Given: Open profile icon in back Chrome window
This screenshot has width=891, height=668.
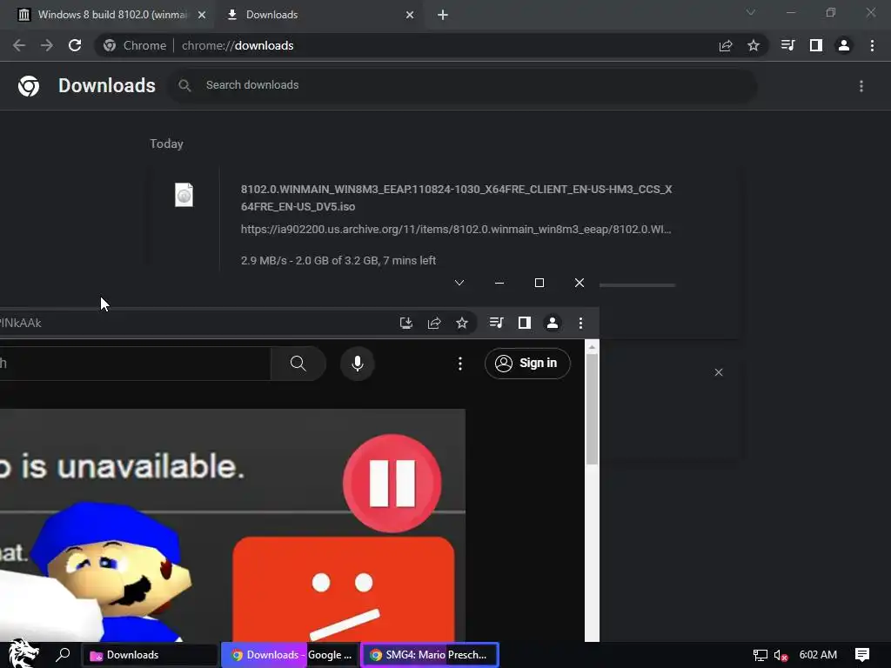Looking at the screenshot, I should tap(844, 45).
